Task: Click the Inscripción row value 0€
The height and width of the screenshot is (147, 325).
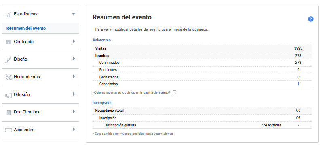Action: (298, 118)
